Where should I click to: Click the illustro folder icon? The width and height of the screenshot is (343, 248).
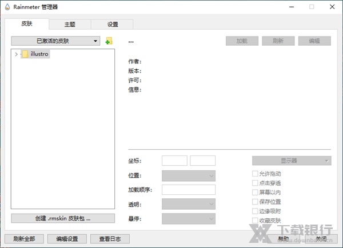click(x=25, y=54)
